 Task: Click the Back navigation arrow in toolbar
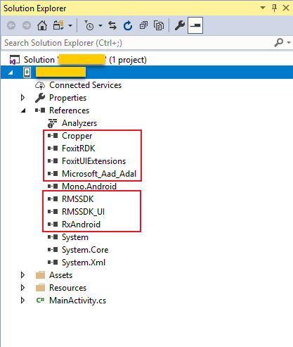[11, 25]
